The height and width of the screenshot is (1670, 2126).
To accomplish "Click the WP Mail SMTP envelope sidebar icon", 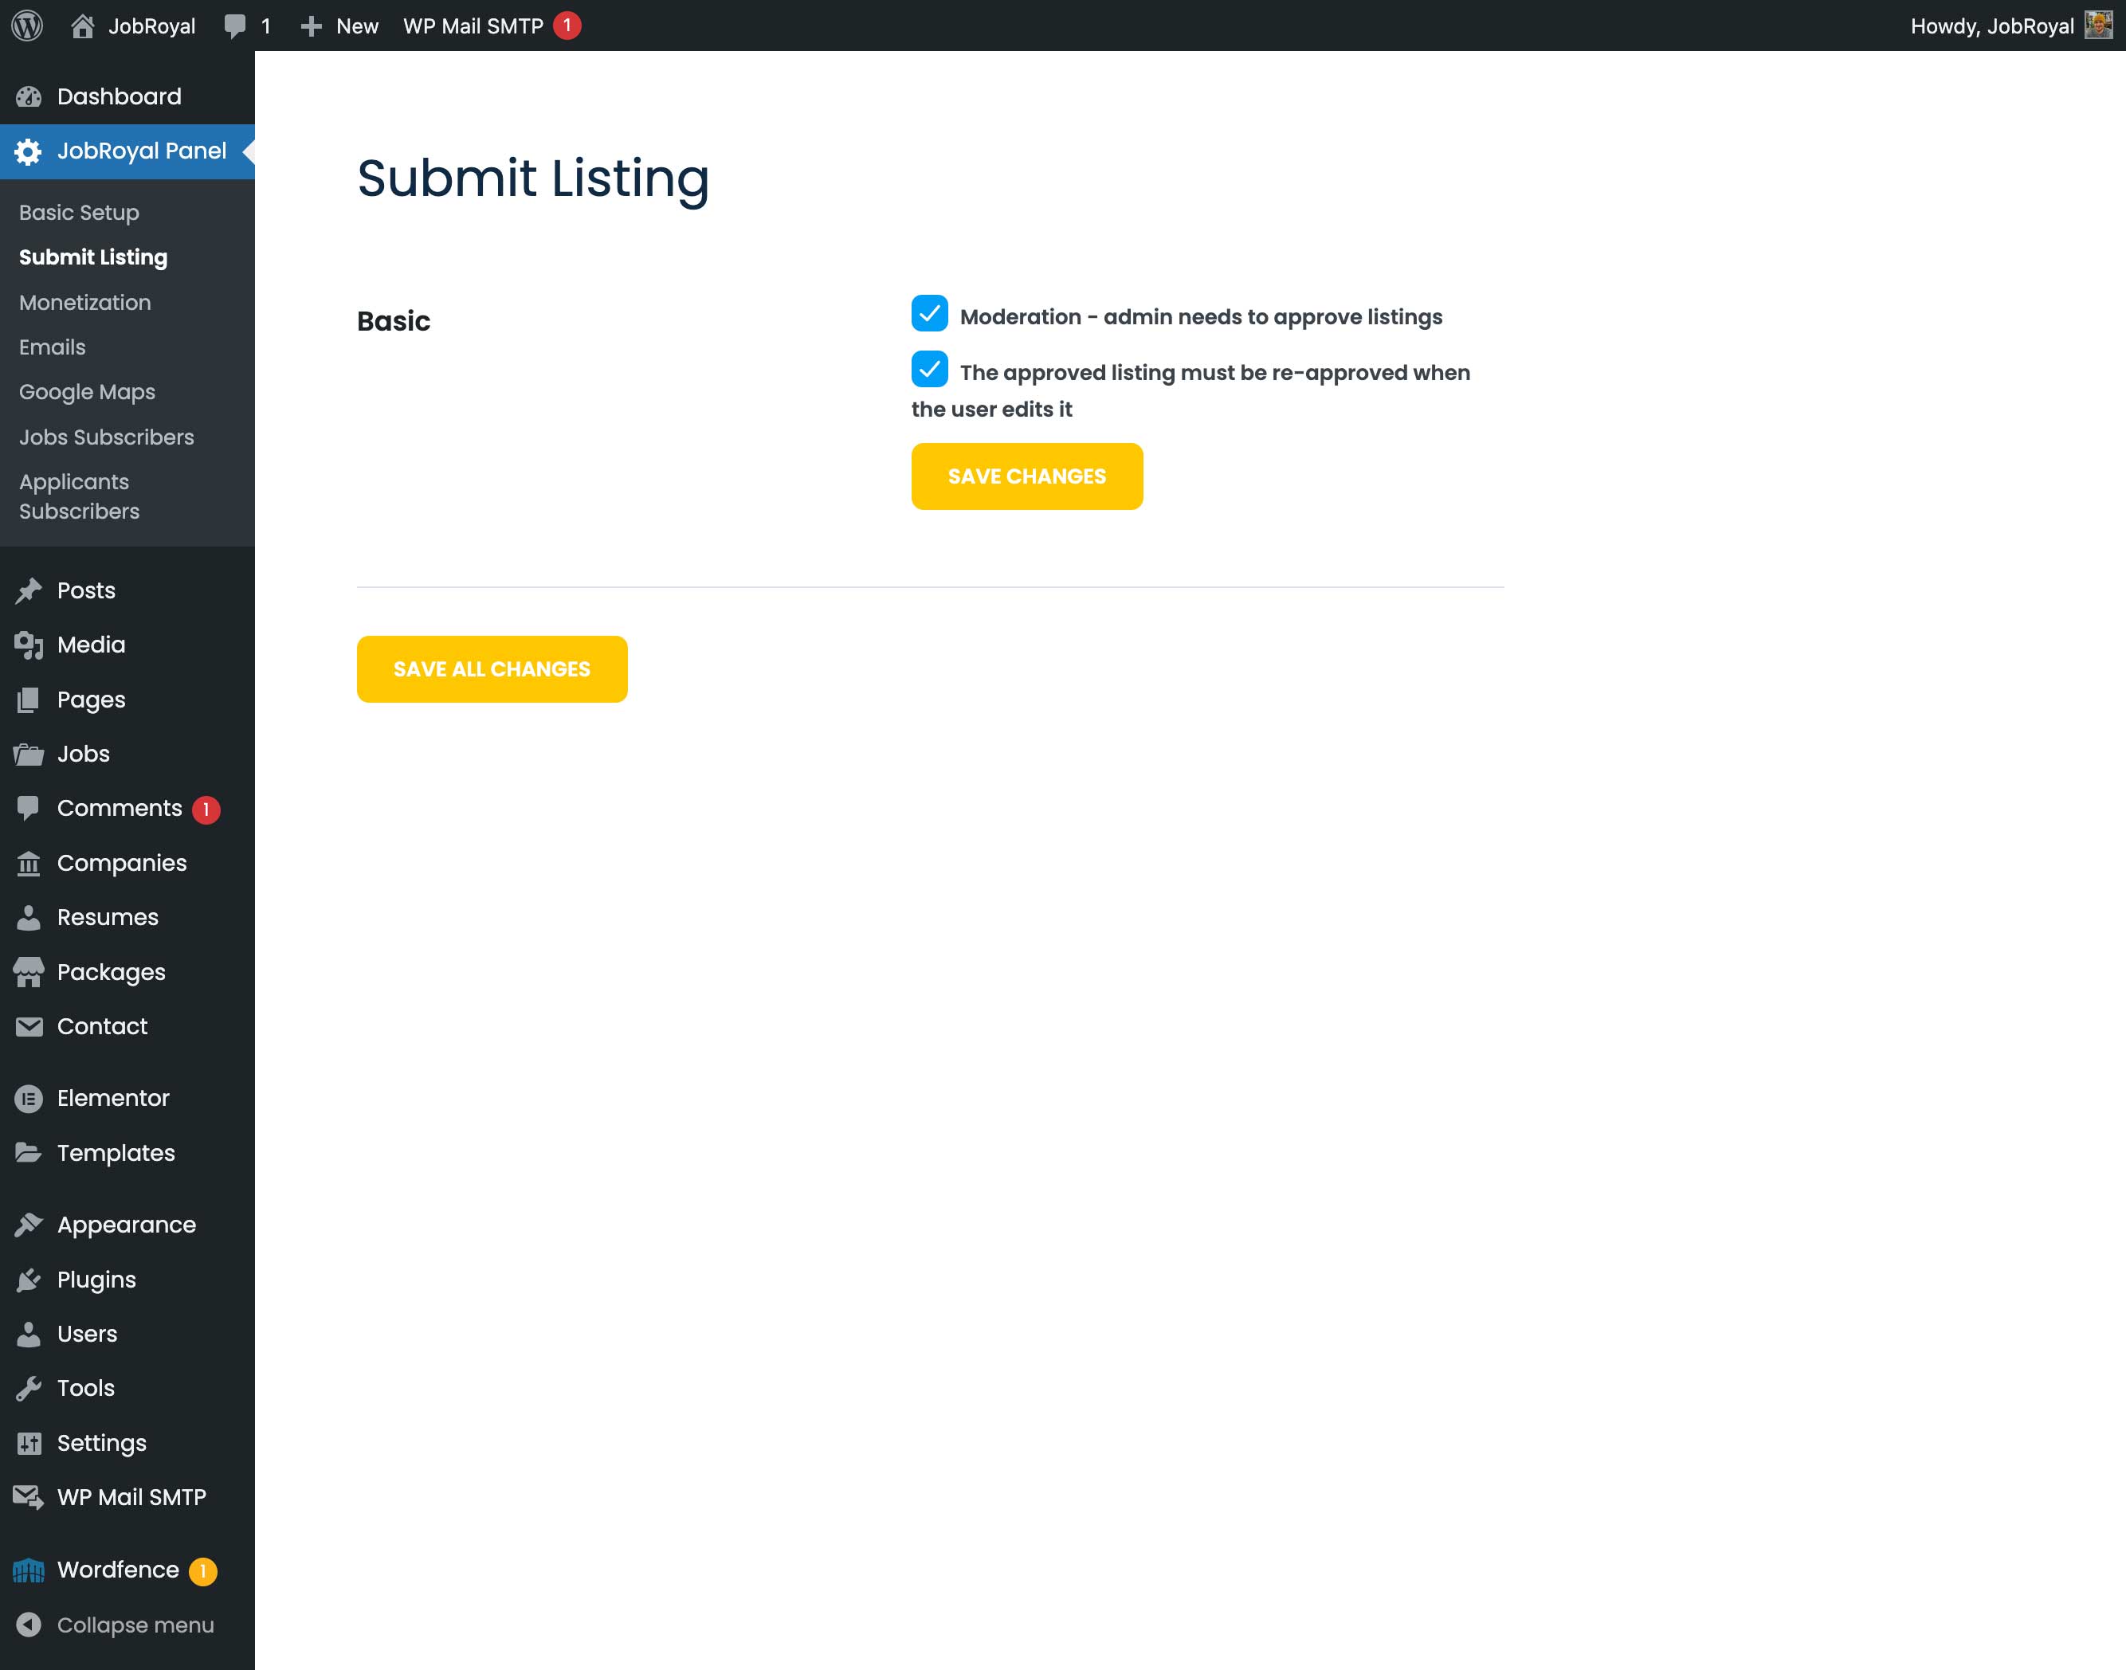I will click(x=29, y=1497).
